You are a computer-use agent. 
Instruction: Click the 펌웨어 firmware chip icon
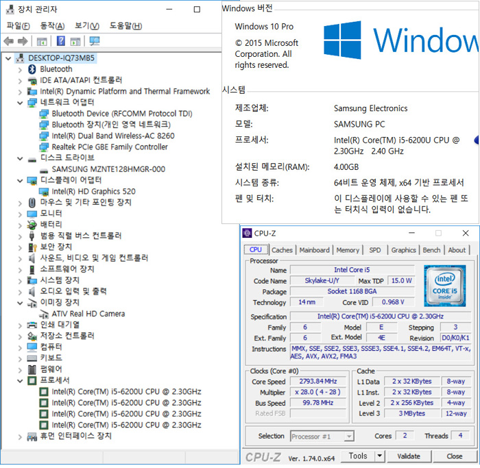(x=32, y=369)
